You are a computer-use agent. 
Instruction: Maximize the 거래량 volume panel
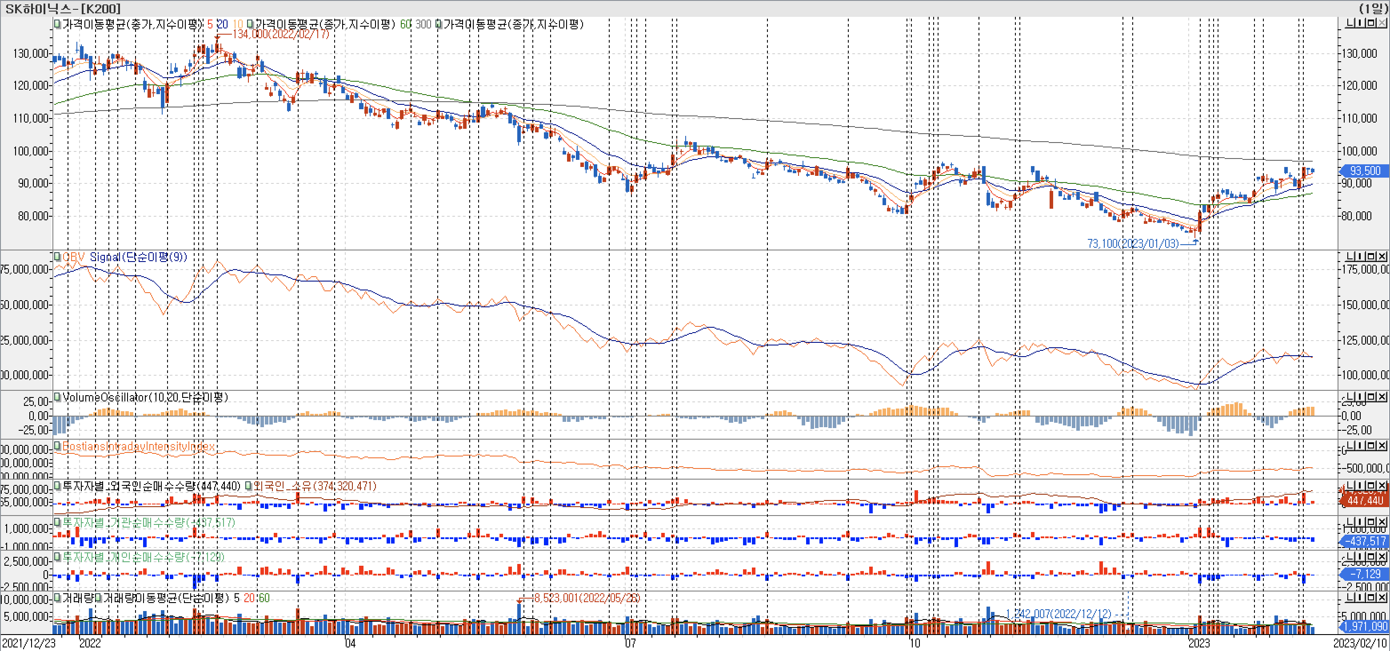point(1371,598)
